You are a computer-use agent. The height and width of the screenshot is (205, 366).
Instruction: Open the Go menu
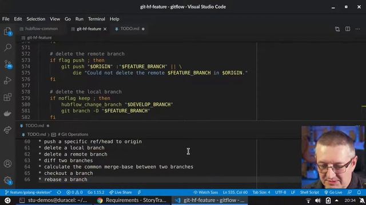(x=67, y=19)
